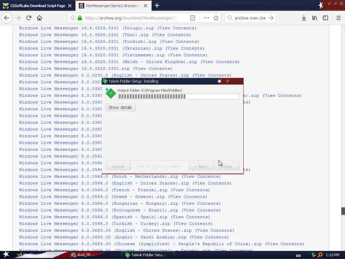The image size is (345, 259).
Task: Open stud_PE taskbar item
Action: 81,255
